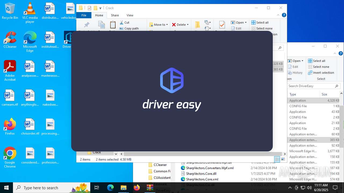Open the Help question mark in Crack window
This screenshot has height=193, width=344.
pos(284,15)
